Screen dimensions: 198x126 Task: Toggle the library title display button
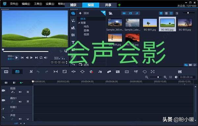[x=161, y=13]
